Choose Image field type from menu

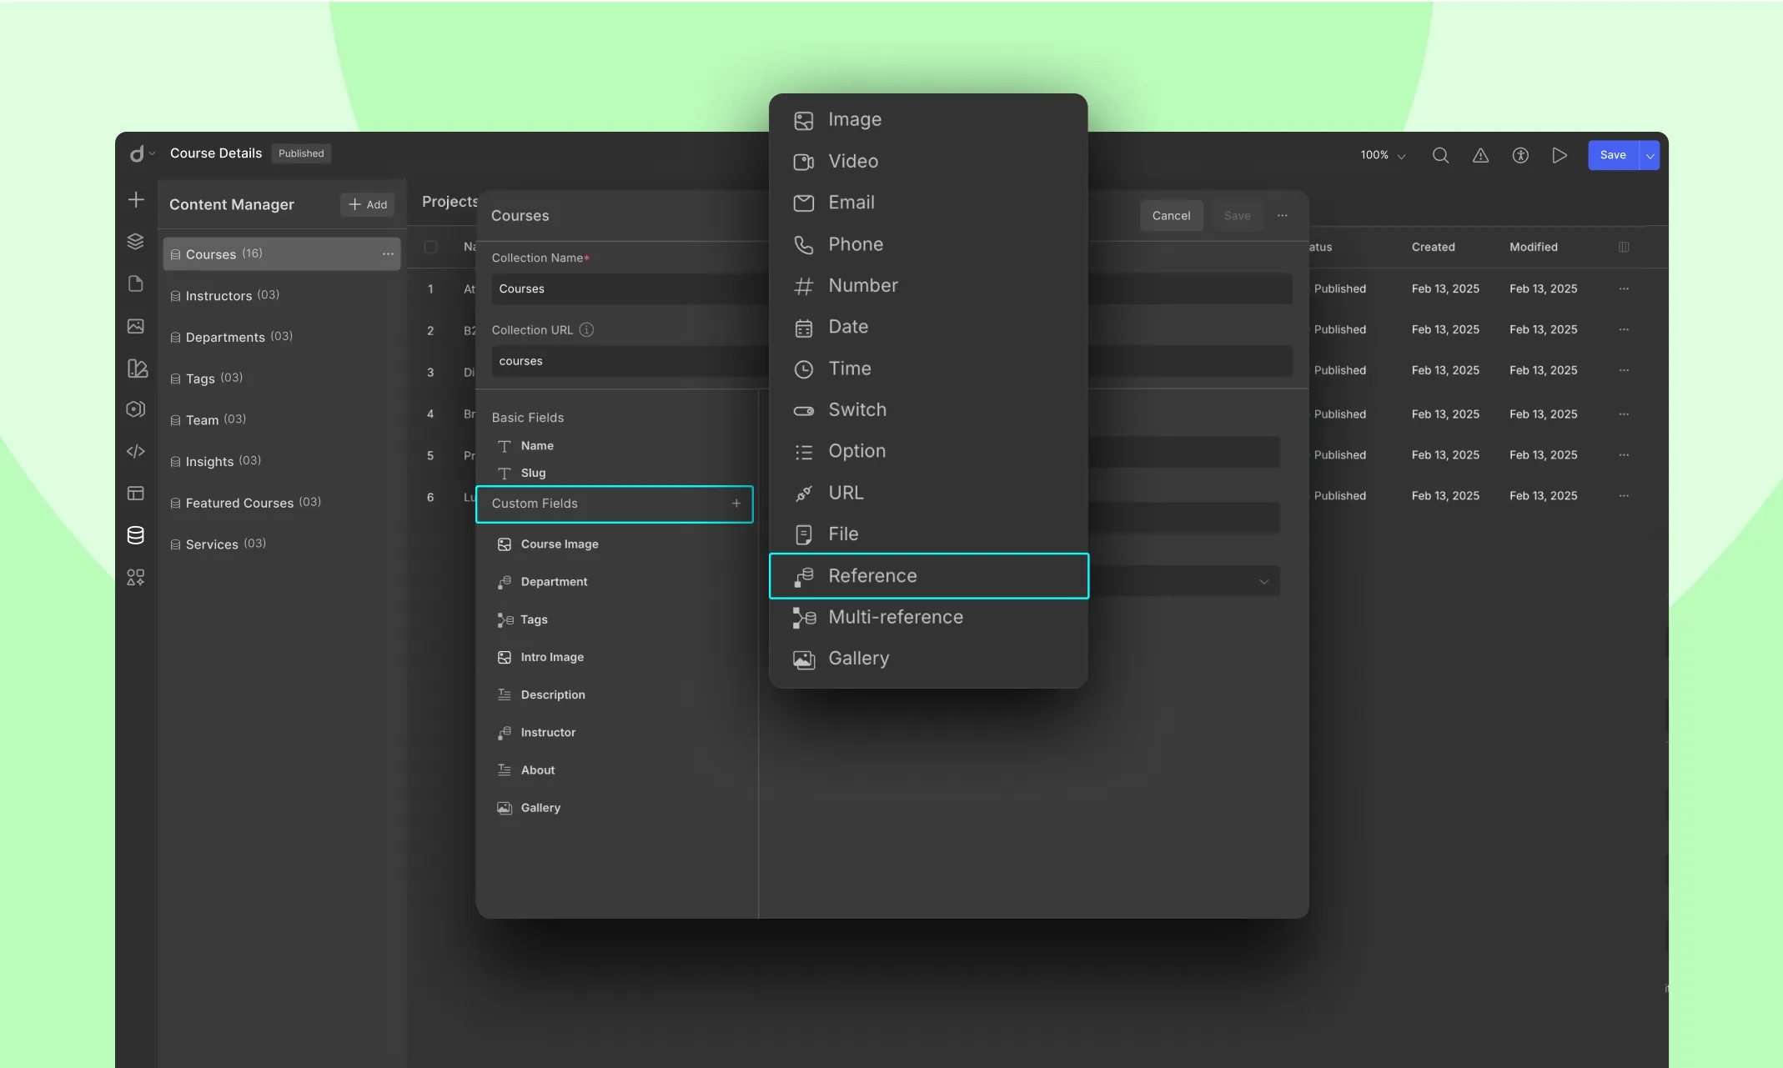(928, 120)
